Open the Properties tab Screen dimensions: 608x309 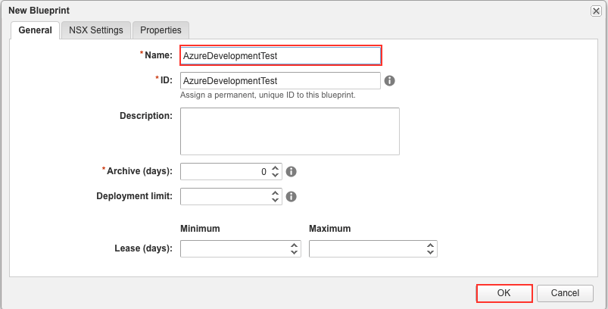[x=161, y=30]
